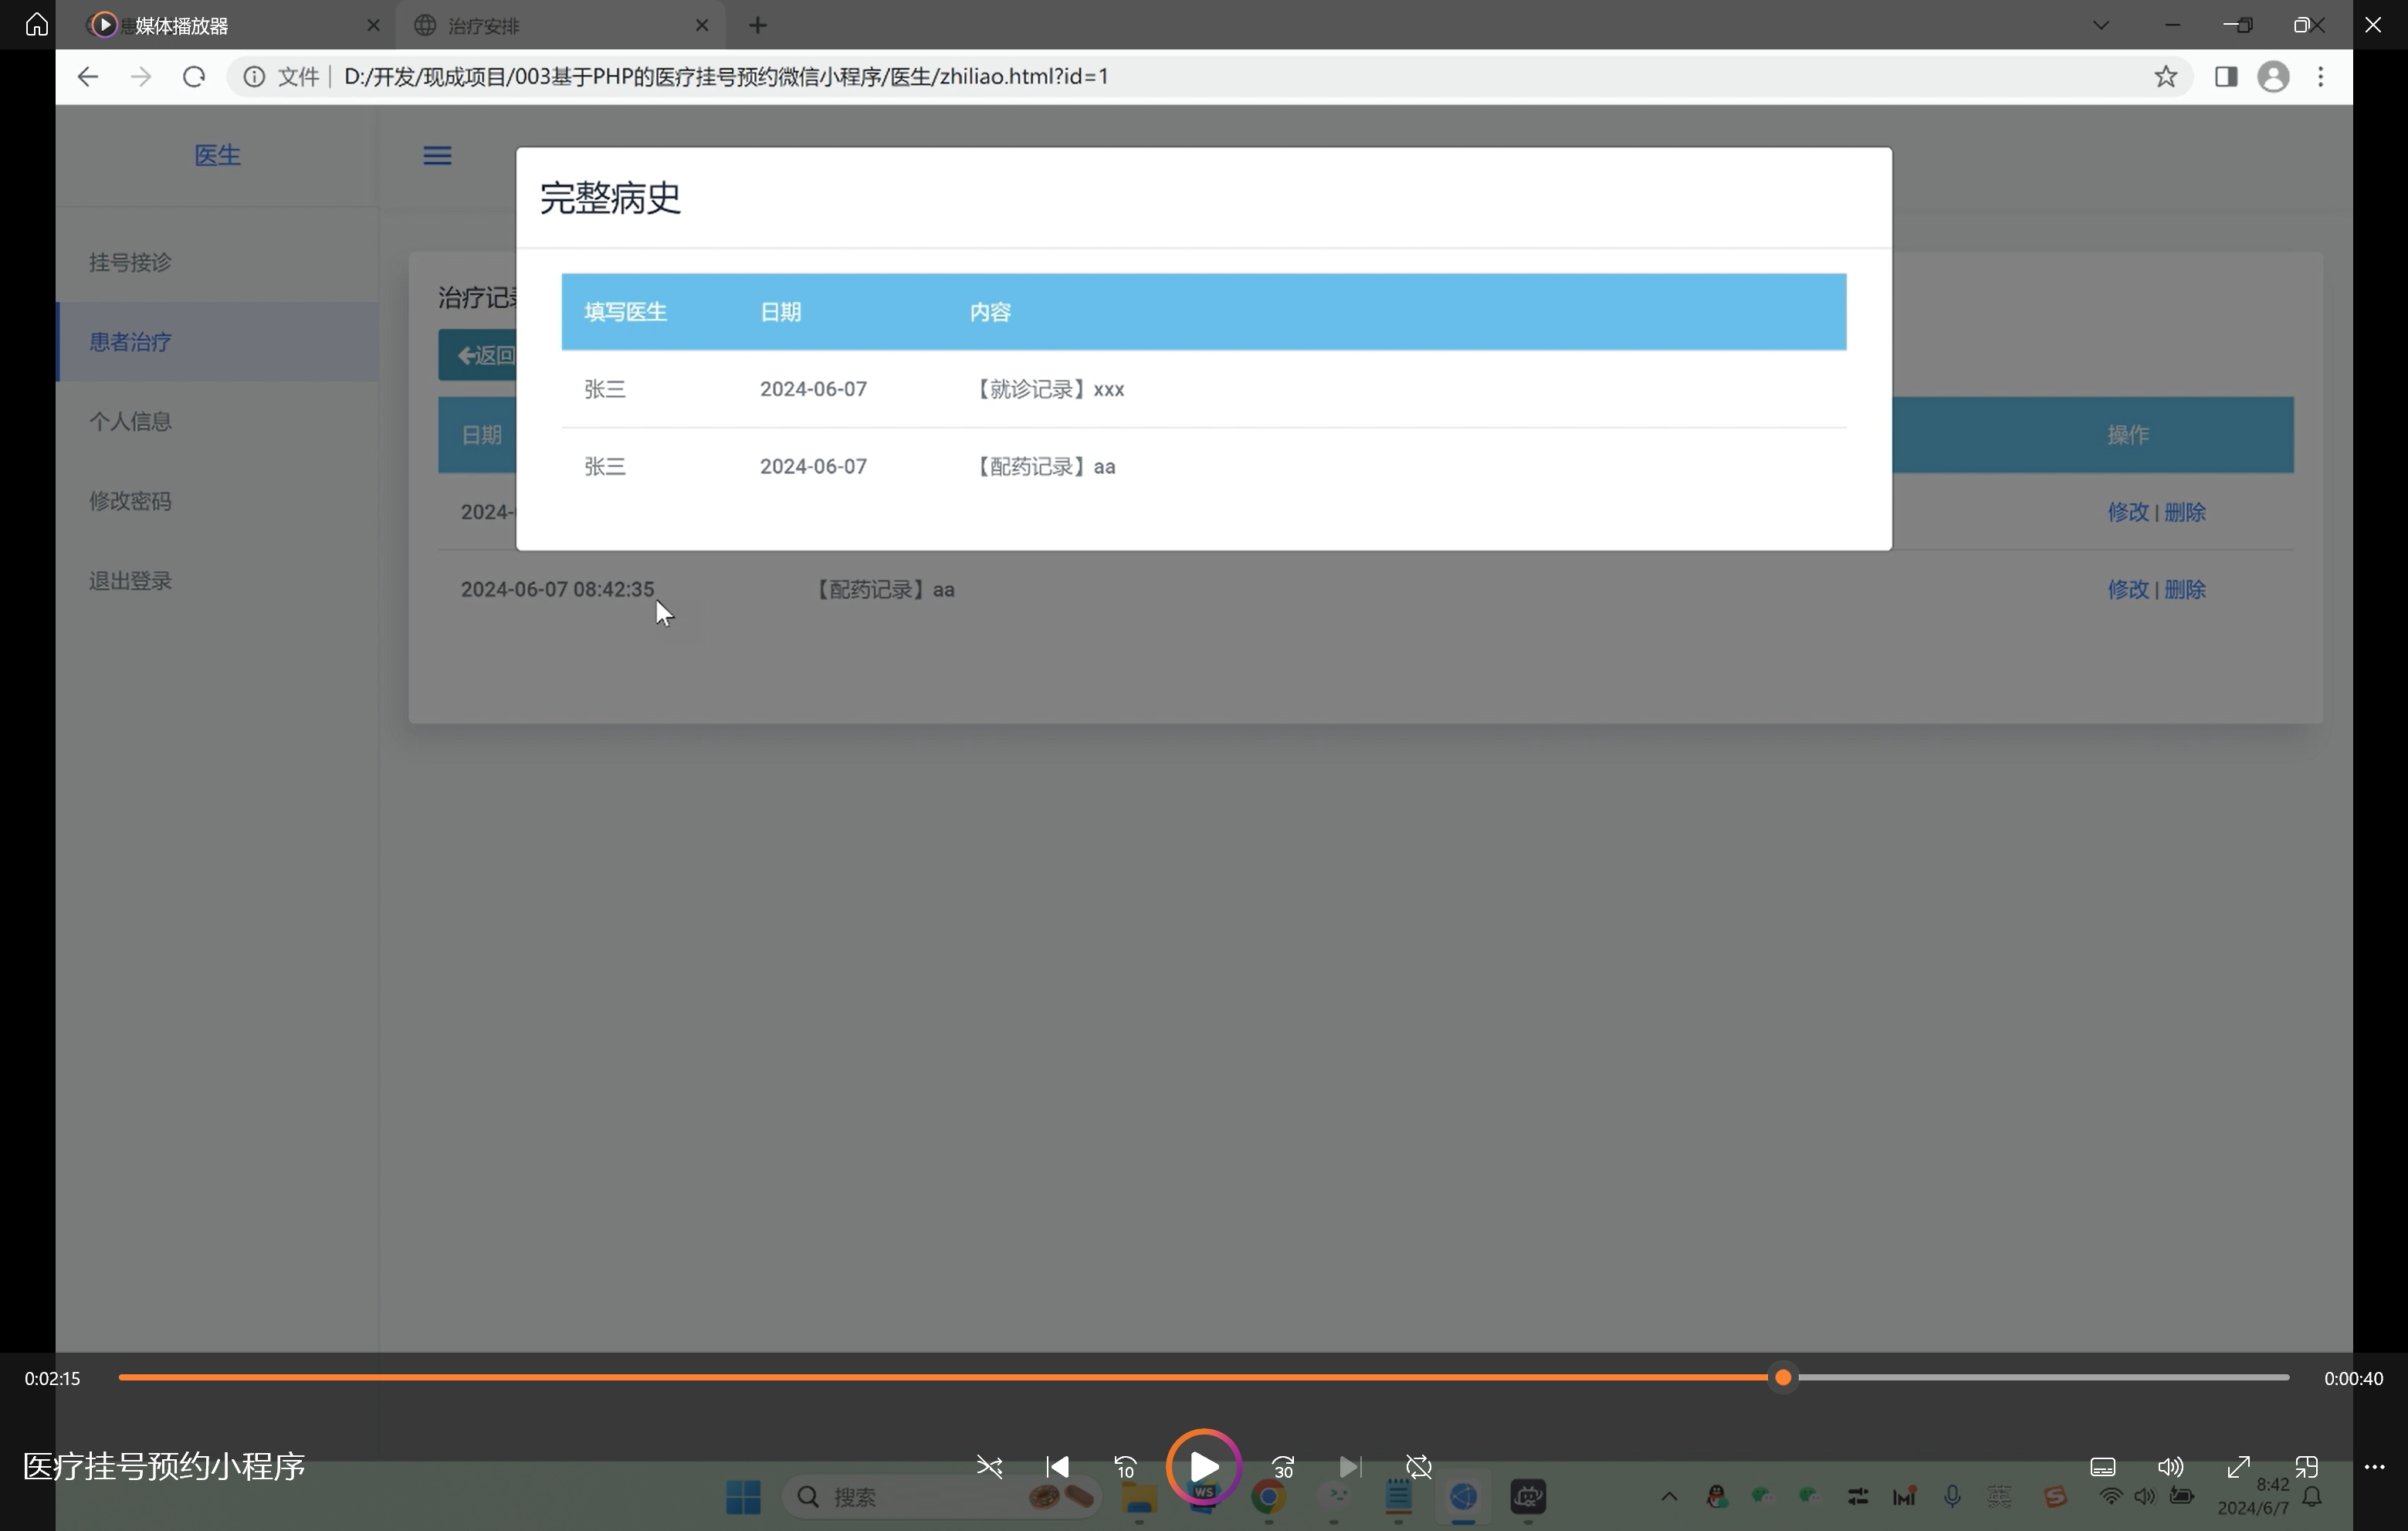Close the 媒体播放器 tab
The height and width of the screenshot is (1531, 2408).
click(x=374, y=25)
